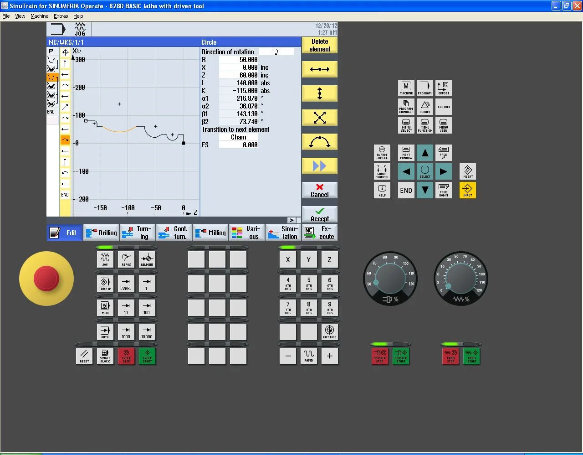The height and width of the screenshot is (455, 583).
Task: Open the OFFSET key
Action: [444, 88]
